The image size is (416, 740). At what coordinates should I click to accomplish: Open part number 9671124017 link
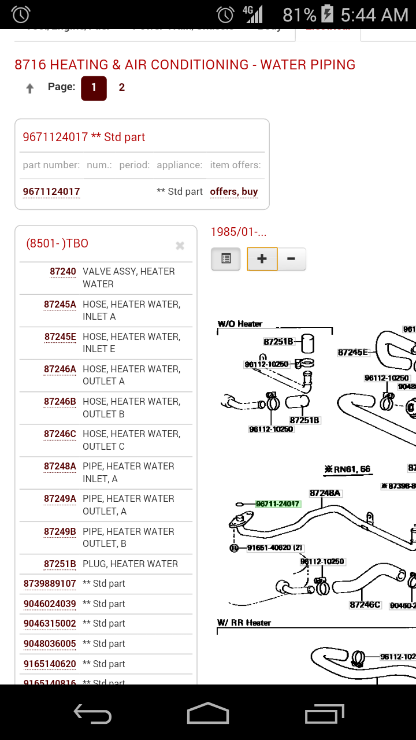[x=51, y=192]
